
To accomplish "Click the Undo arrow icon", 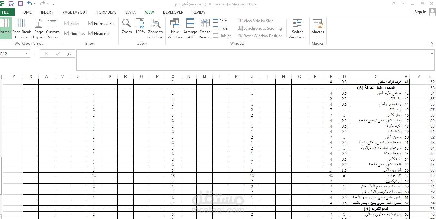I will (30, 4).
